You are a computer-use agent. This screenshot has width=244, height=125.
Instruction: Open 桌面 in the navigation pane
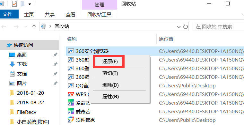[22, 55]
